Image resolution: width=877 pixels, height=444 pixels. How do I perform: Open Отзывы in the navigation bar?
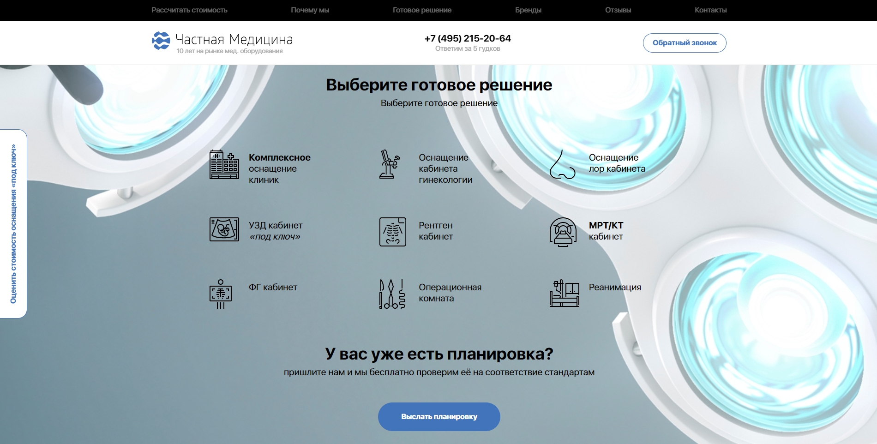point(618,10)
